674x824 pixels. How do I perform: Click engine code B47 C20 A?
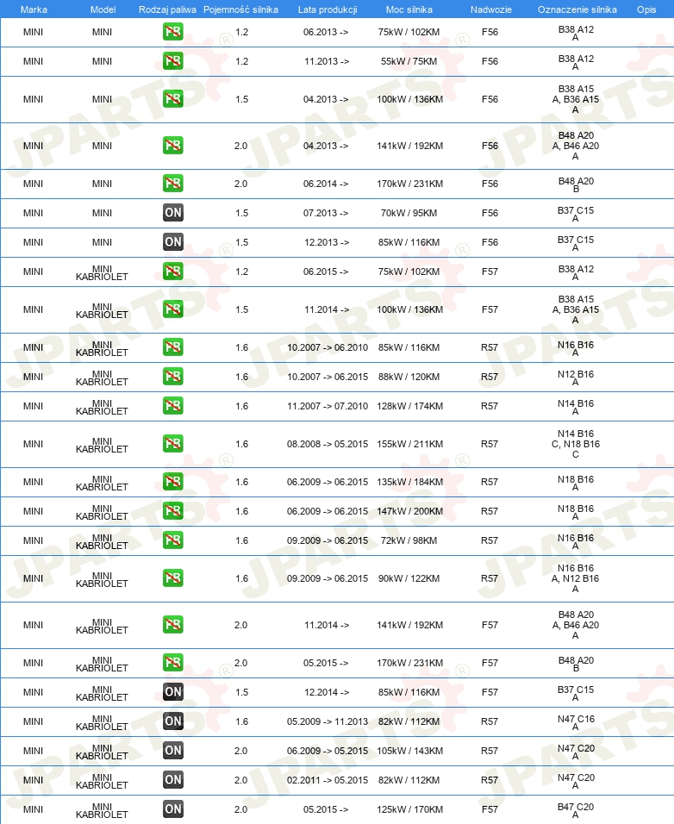576,810
